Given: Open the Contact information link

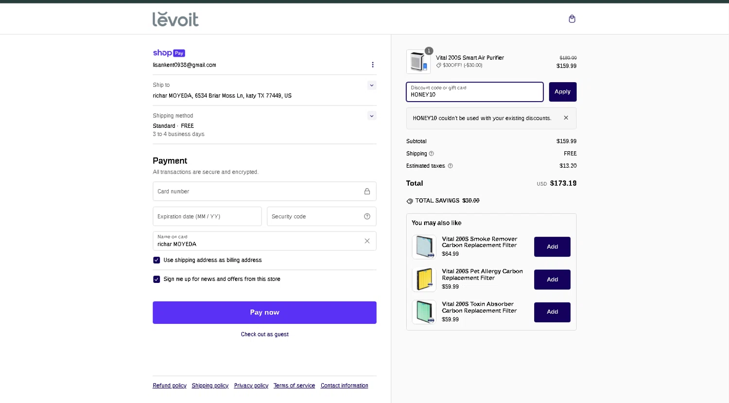Looking at the screenshot, I should coord(345,385).
